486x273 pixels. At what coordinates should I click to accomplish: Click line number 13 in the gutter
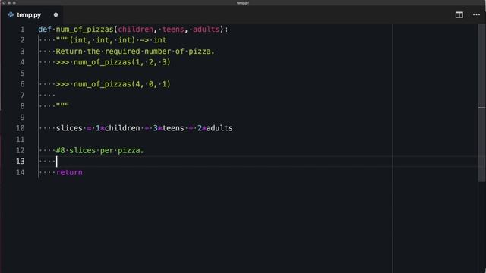pyautogui.click(x=21, y=162)
